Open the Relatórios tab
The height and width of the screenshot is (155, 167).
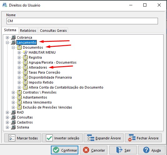pos(28,31)
